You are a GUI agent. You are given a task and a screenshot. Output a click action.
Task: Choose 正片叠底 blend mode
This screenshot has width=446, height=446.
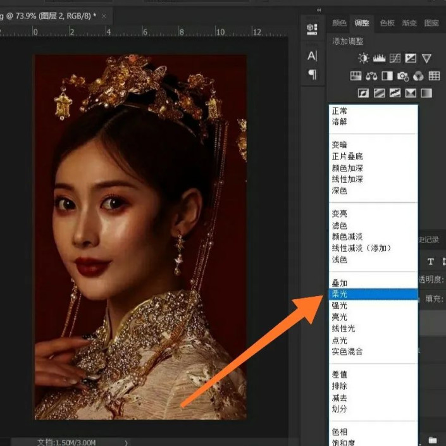373,156
